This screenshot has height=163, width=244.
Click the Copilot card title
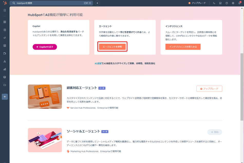click(x=36, y=26)
